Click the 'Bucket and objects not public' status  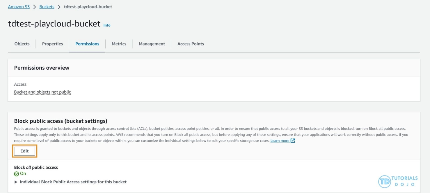pos(42,92)
